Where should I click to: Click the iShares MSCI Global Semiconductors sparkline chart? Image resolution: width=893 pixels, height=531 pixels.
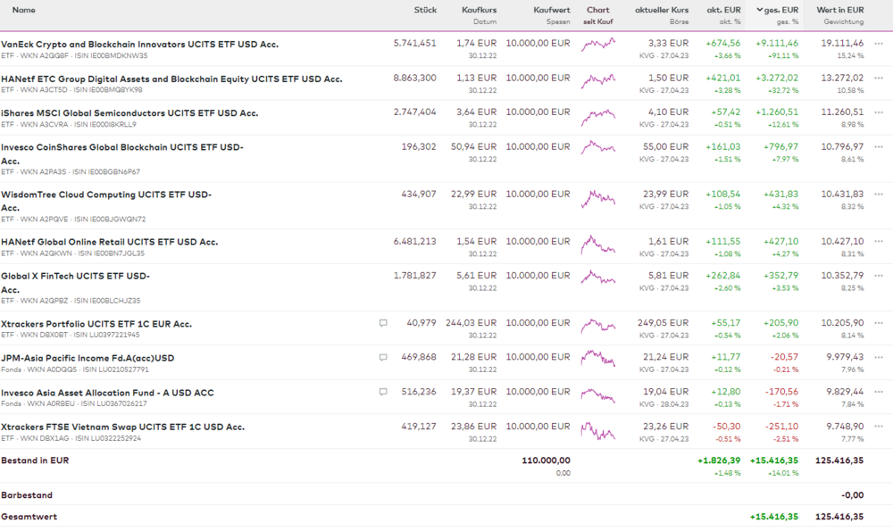click(597, 115)
